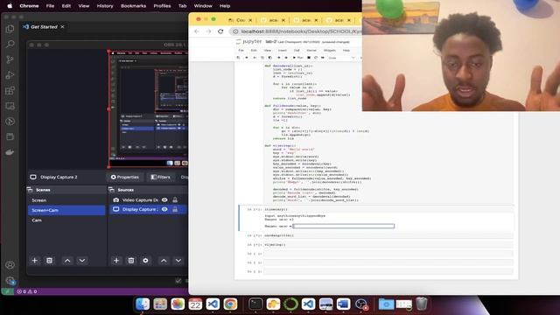The height and width of the screenshot is (315, 560).
Task: Toggle visibility of Video Capture Device source
Action: [x=164, y=200]
